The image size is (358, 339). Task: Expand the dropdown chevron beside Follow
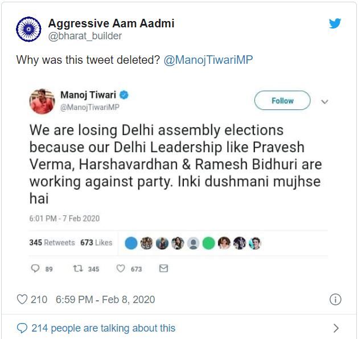[x=325, y=101]
